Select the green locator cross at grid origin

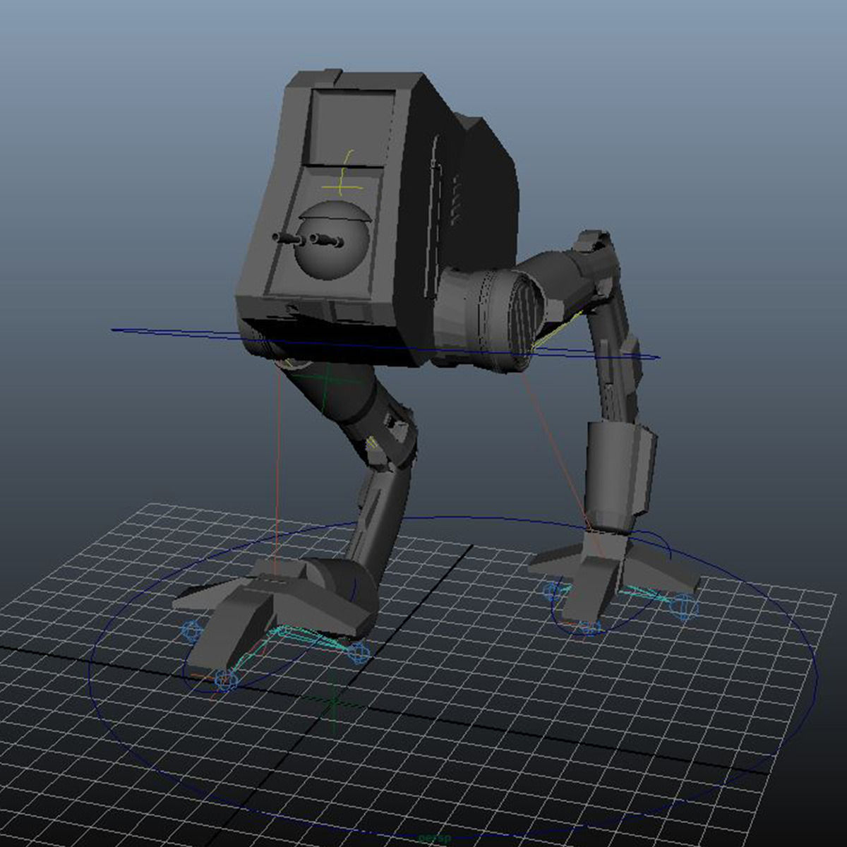pos(334,702)
